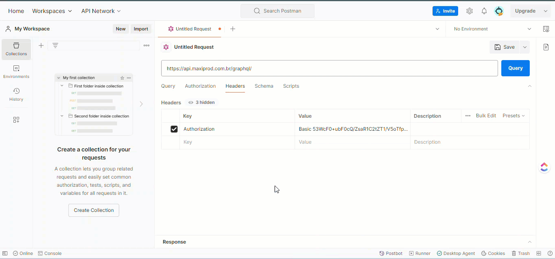Click the GraphQL URL input field
555x259 pixels.
(329, 68)
